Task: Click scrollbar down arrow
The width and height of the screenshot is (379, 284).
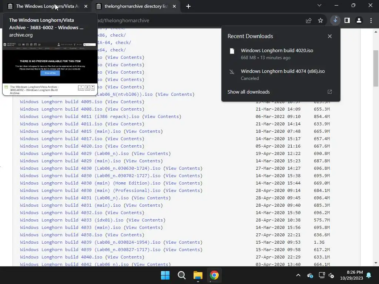Action: (376, 263)
